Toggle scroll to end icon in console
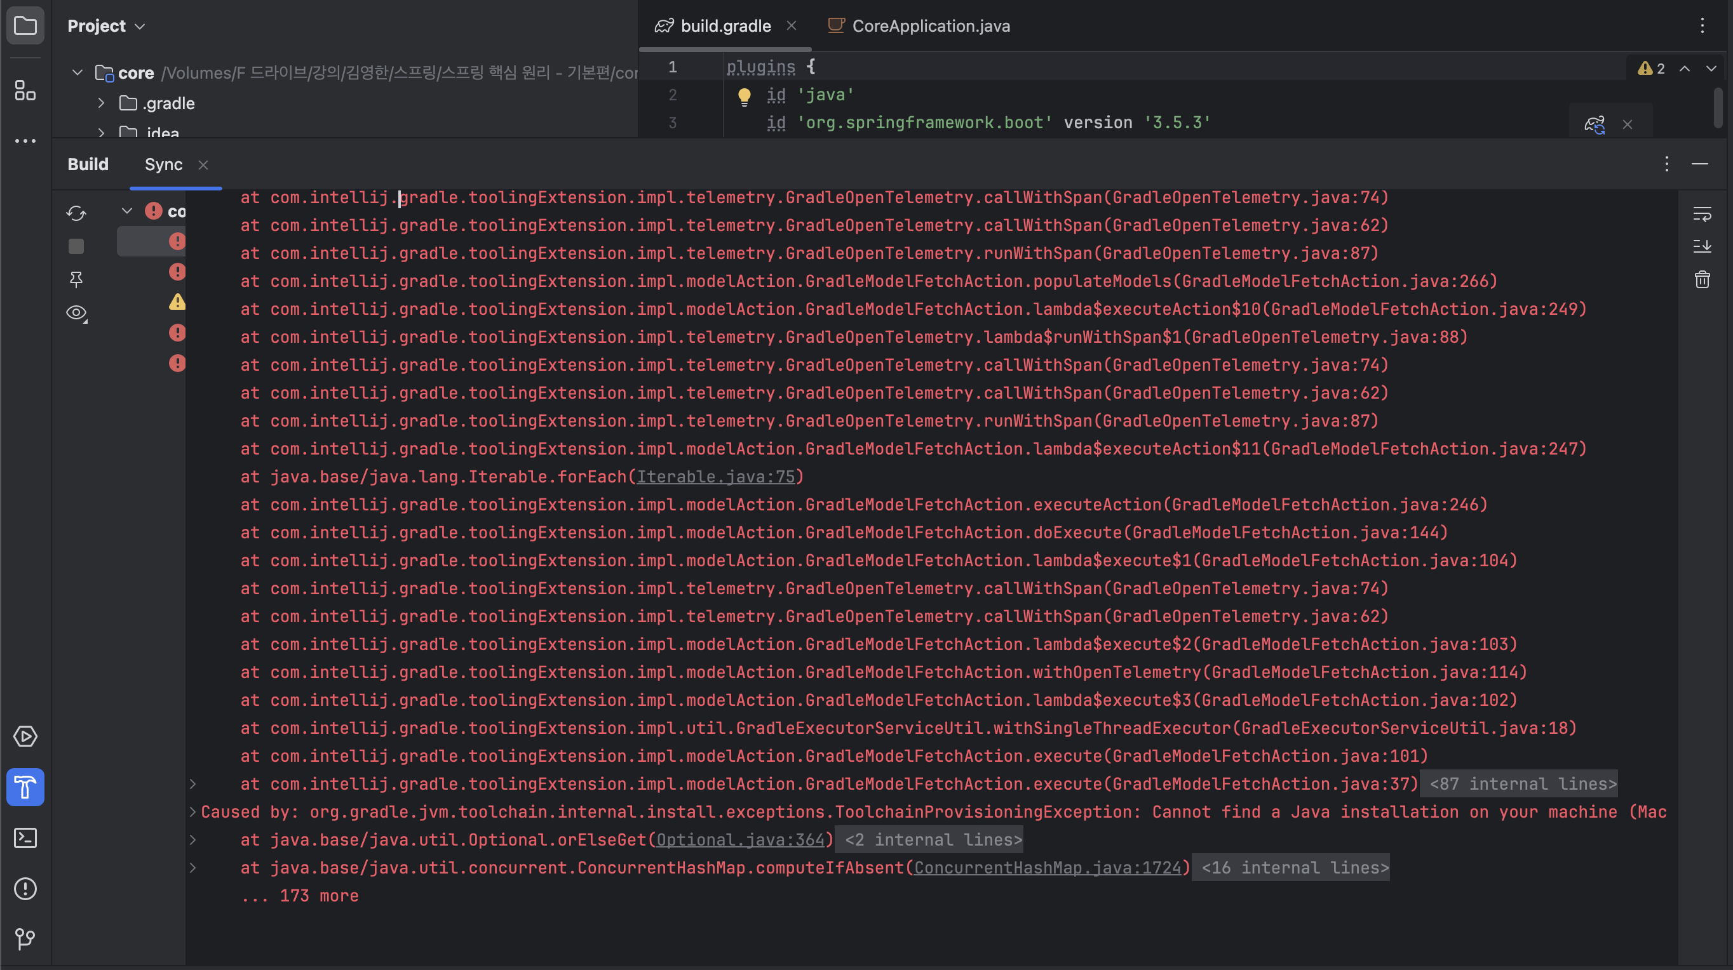This screenshot has height=970, width=1733. (x=1702, y=246)
